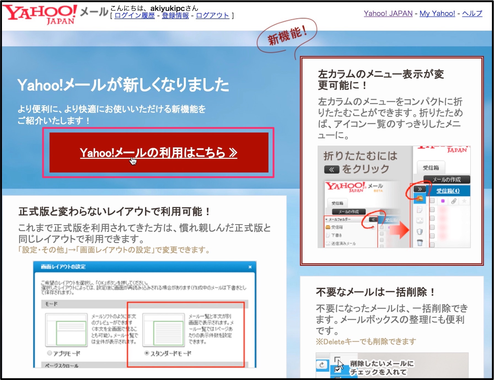Click heading 正式版と変わらないレイアウトで利用可能！

tap(115, 212)
